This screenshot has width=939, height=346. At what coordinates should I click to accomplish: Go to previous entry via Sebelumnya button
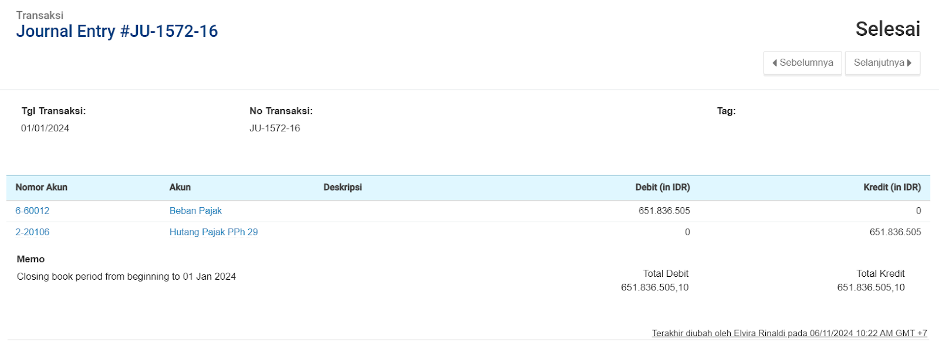(x=802, y=63)
